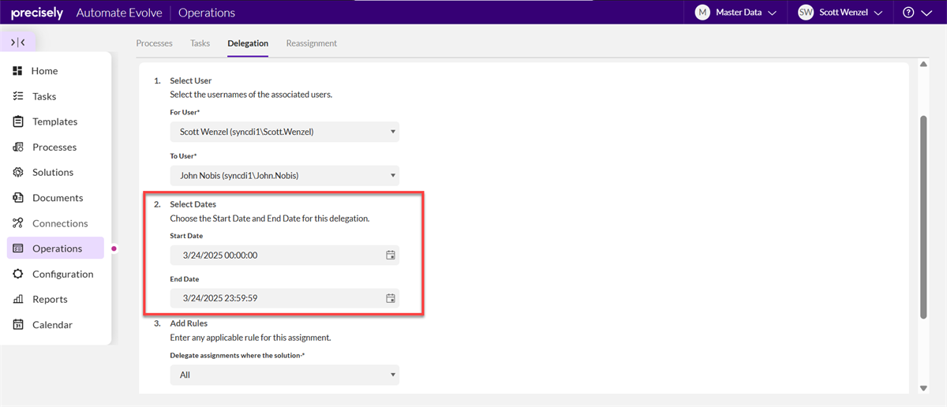This screenshot has height=407, width=947.
Task: Click the Connections icon in the sidebar
Action: pos(17,223)
